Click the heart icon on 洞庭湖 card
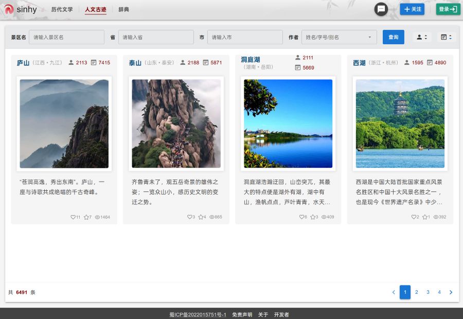 (x=302, y=217)
